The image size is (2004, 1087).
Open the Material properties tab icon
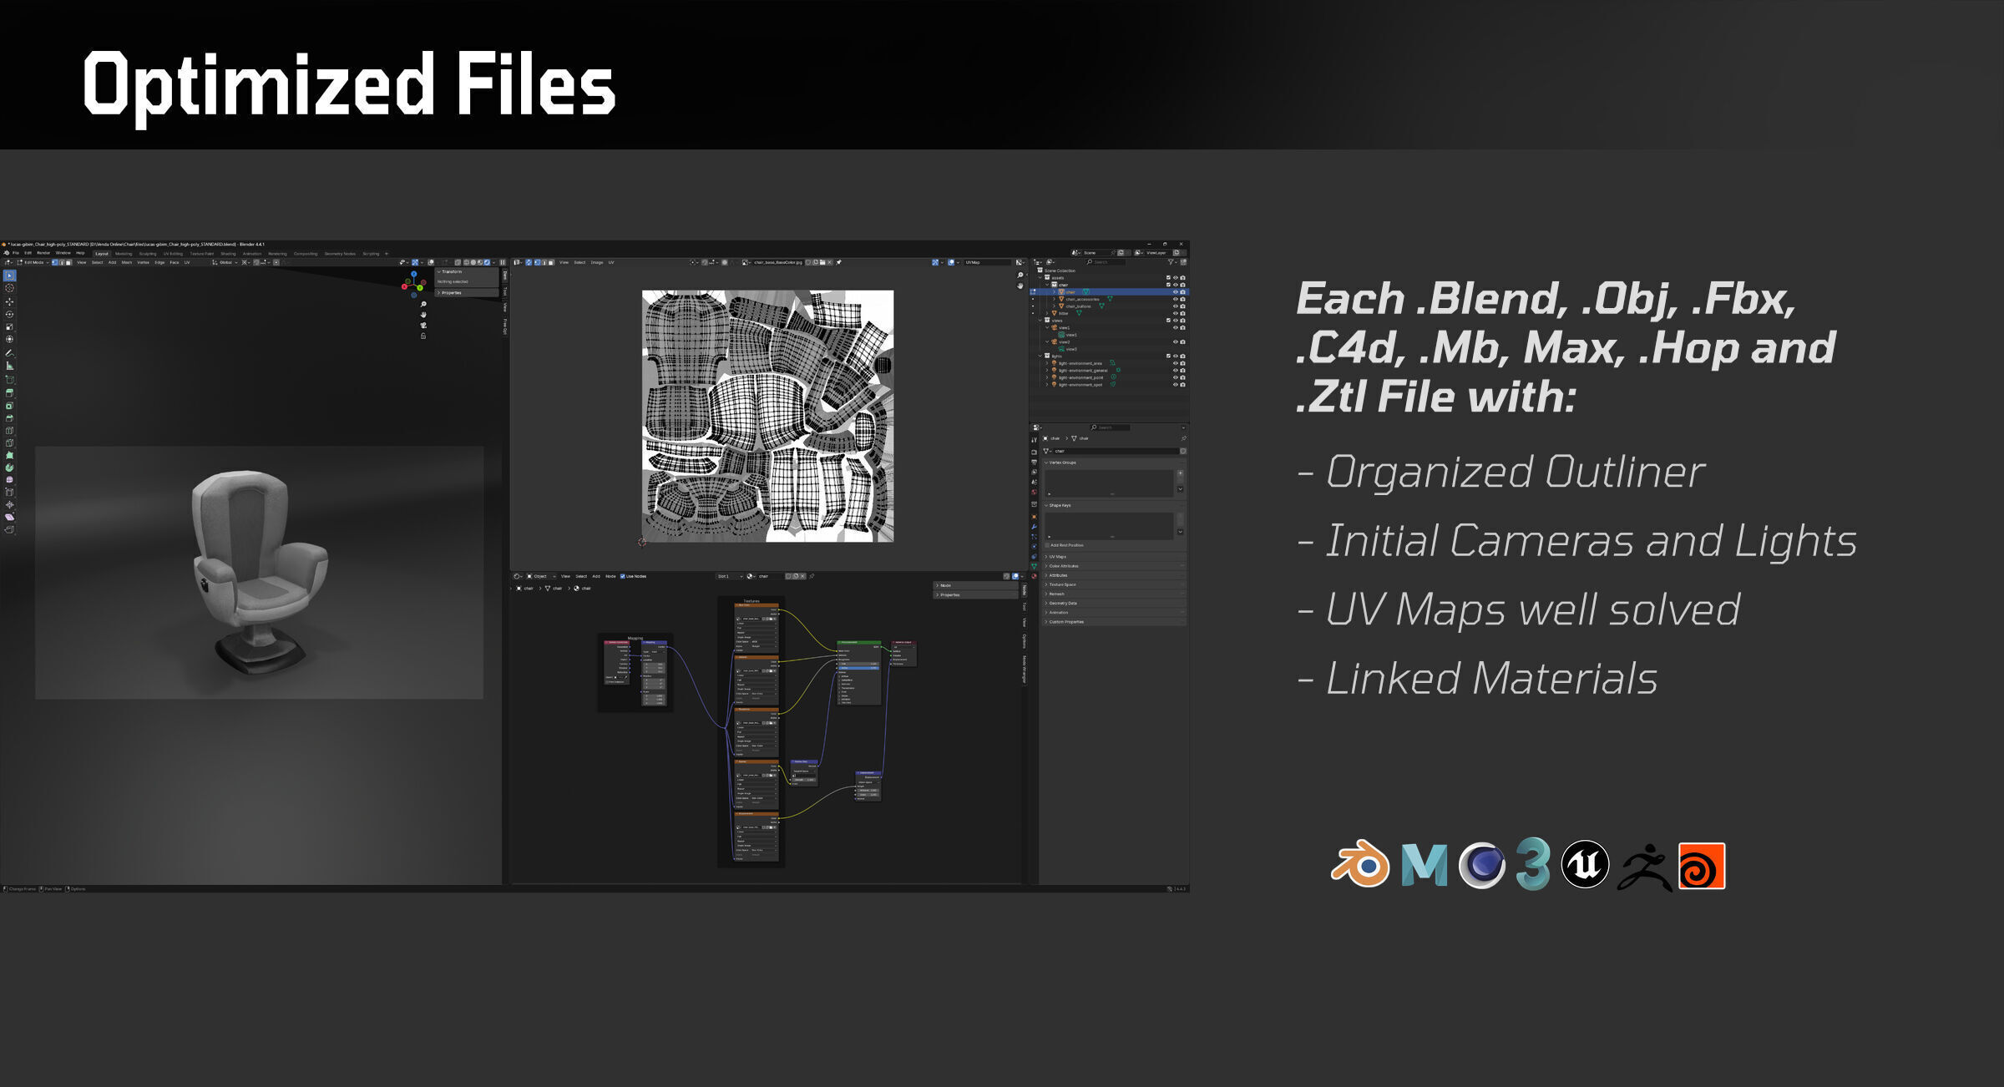pyautogui.click(x=1034, y=576)
